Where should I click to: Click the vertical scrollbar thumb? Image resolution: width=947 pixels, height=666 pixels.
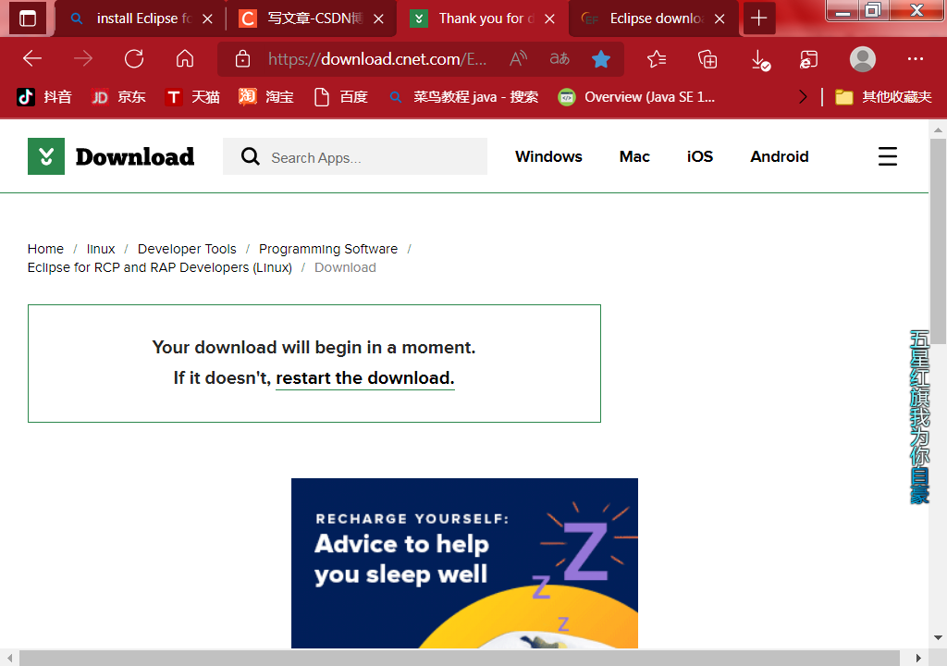click(x=938, y=241)
